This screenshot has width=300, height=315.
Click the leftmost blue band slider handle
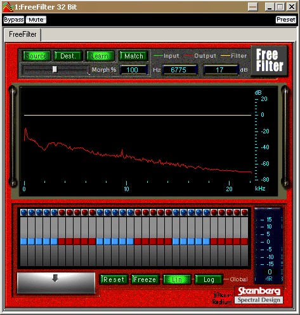point(23,241)
